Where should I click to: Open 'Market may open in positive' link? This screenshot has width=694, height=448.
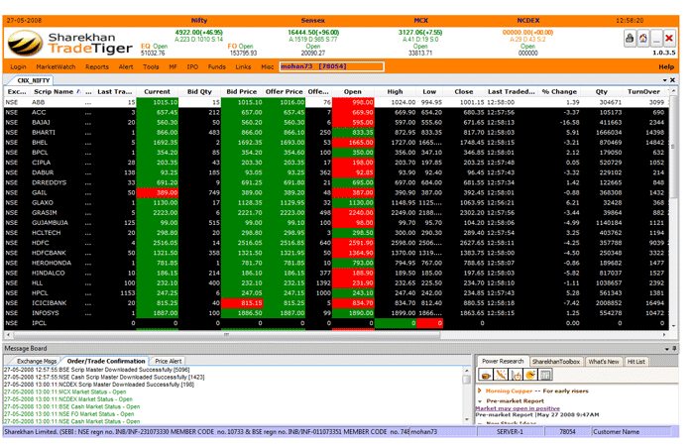[518, 408]
